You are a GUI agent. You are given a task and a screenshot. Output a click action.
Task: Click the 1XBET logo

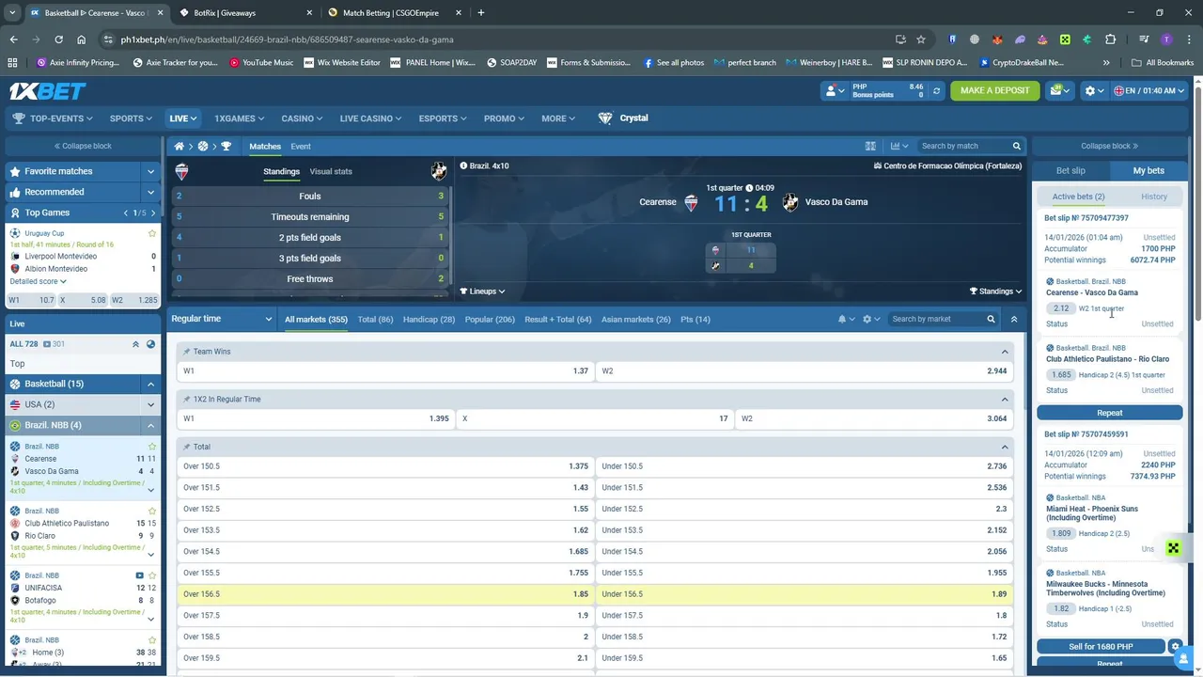click(x=47, y=91)
